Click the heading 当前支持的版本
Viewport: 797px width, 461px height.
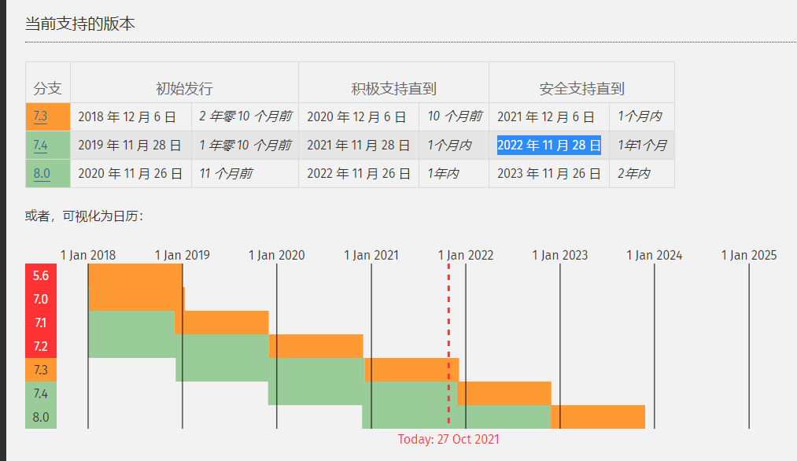[79, 24]
